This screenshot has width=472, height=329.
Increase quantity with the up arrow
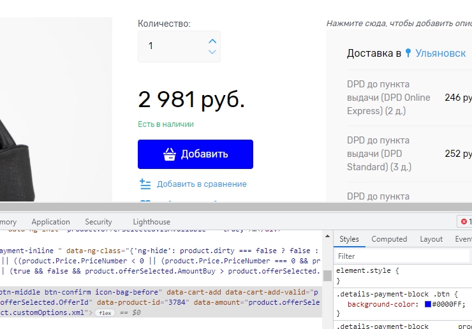click(212, 41)
